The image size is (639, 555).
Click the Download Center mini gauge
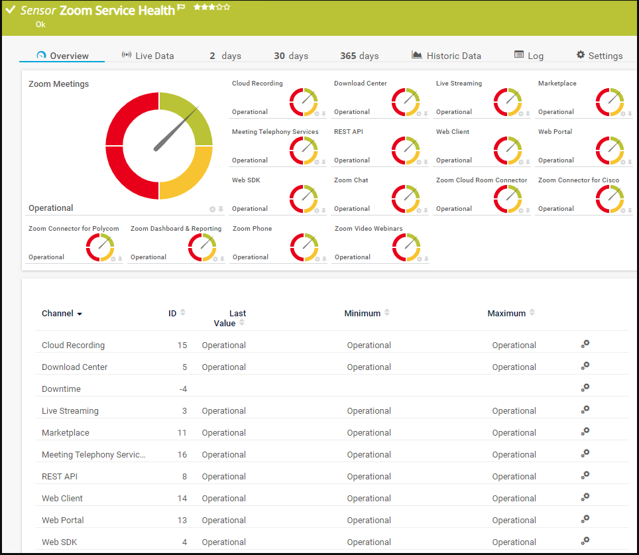406,102
